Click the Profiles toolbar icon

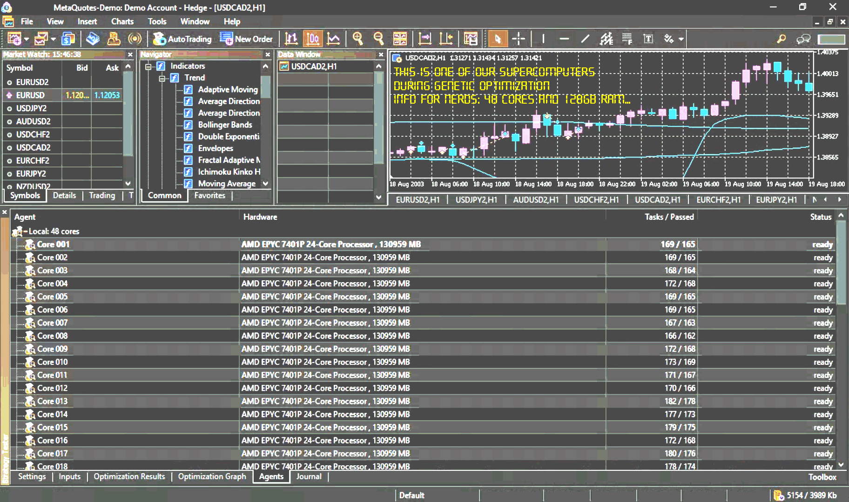(41, 39)
